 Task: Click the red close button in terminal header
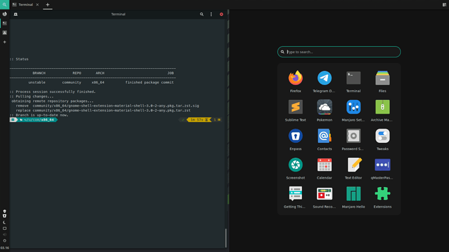coord(221,14)
